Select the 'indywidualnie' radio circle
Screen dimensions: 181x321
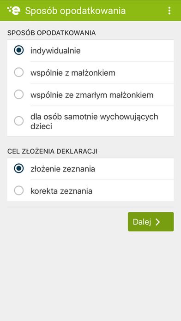(x=18, y=50)
